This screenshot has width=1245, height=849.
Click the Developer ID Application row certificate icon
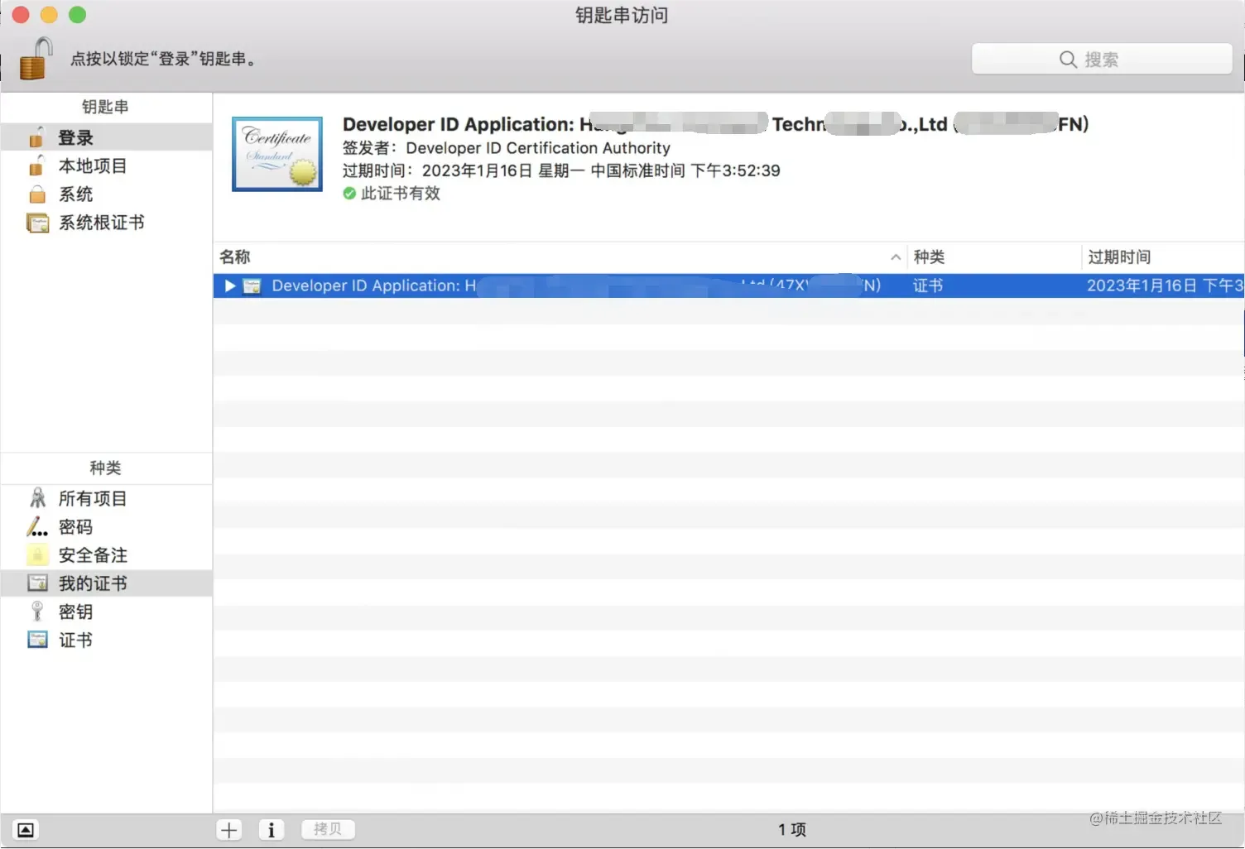click(252, 285)
